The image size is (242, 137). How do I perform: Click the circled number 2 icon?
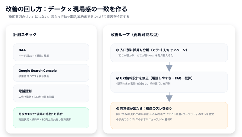[x=118, y=78]
